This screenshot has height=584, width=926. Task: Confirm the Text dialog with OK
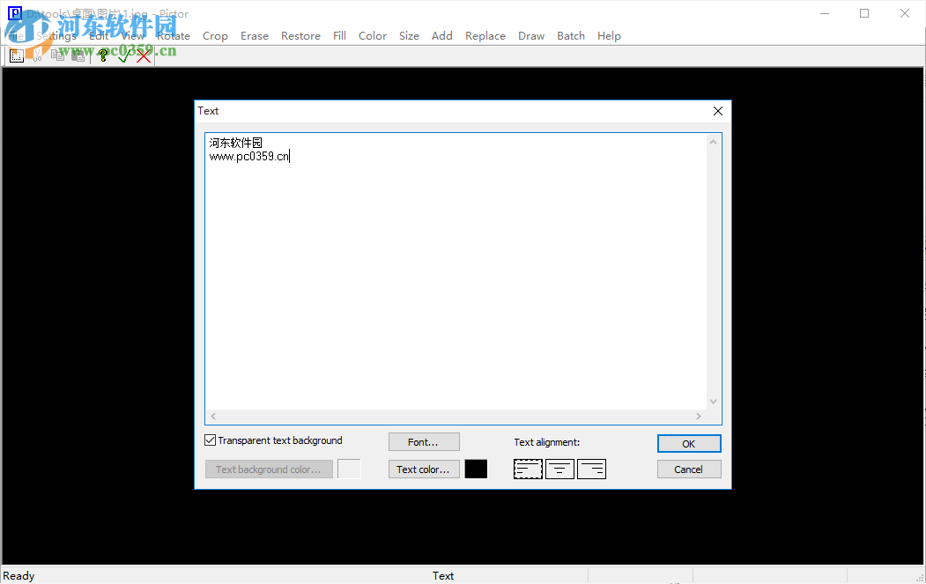point(688,443)
